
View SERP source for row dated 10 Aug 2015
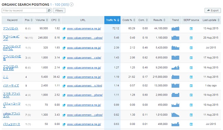pyautogui.click(x=191, y=105)
